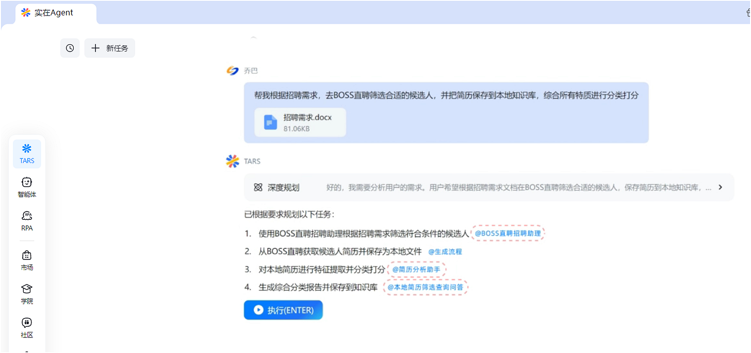The width and height of the screenshot is (751, 353).
Task: Select task step 3 text 特征提取并分类打分
Action: (x=322, y=270)
